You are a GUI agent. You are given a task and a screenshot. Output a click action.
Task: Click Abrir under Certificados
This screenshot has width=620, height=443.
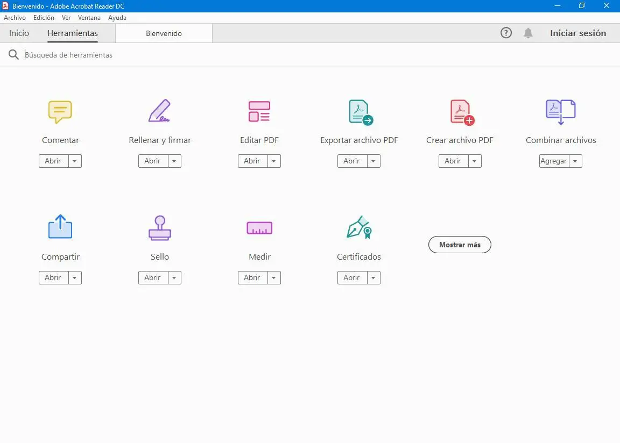pyautogui.click(x=353, y=277)
